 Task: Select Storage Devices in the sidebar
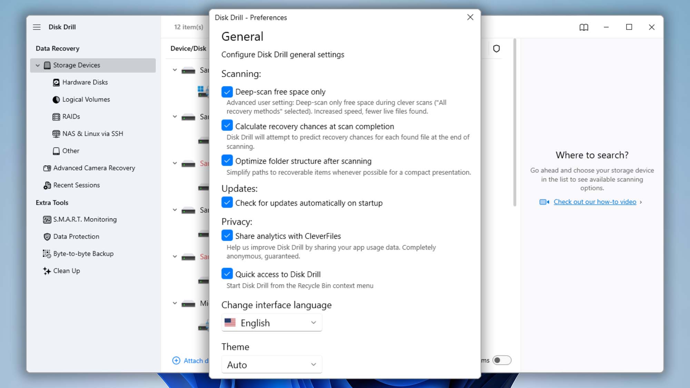point(93,65)
